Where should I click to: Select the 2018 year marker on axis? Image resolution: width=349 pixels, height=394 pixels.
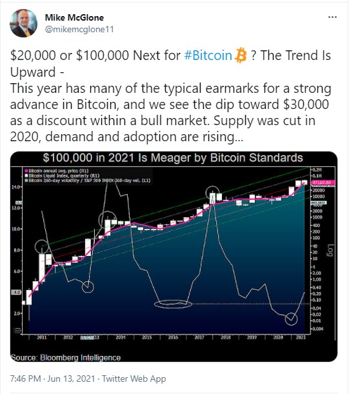click(x=225, y=337)
